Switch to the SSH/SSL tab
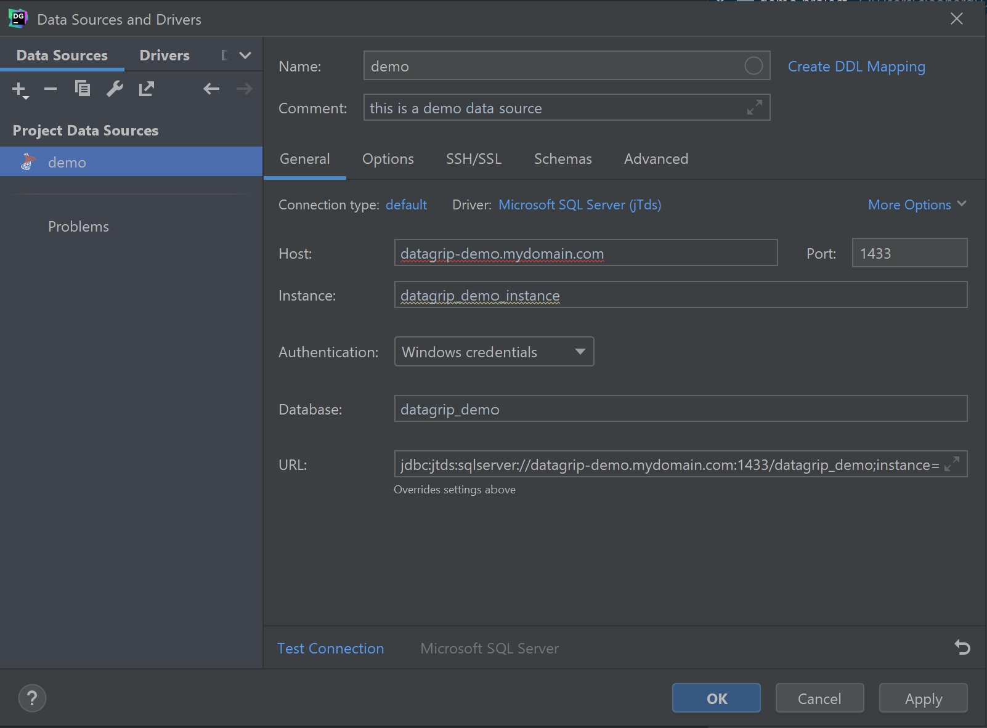 473,159
